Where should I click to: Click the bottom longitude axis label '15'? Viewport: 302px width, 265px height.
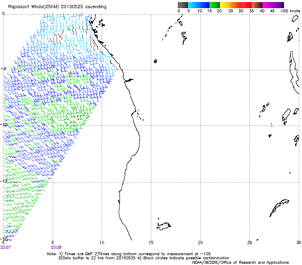click(x=151, y=243)
